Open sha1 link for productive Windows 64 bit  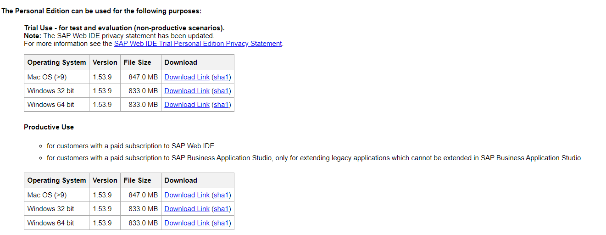coord(221,223)
